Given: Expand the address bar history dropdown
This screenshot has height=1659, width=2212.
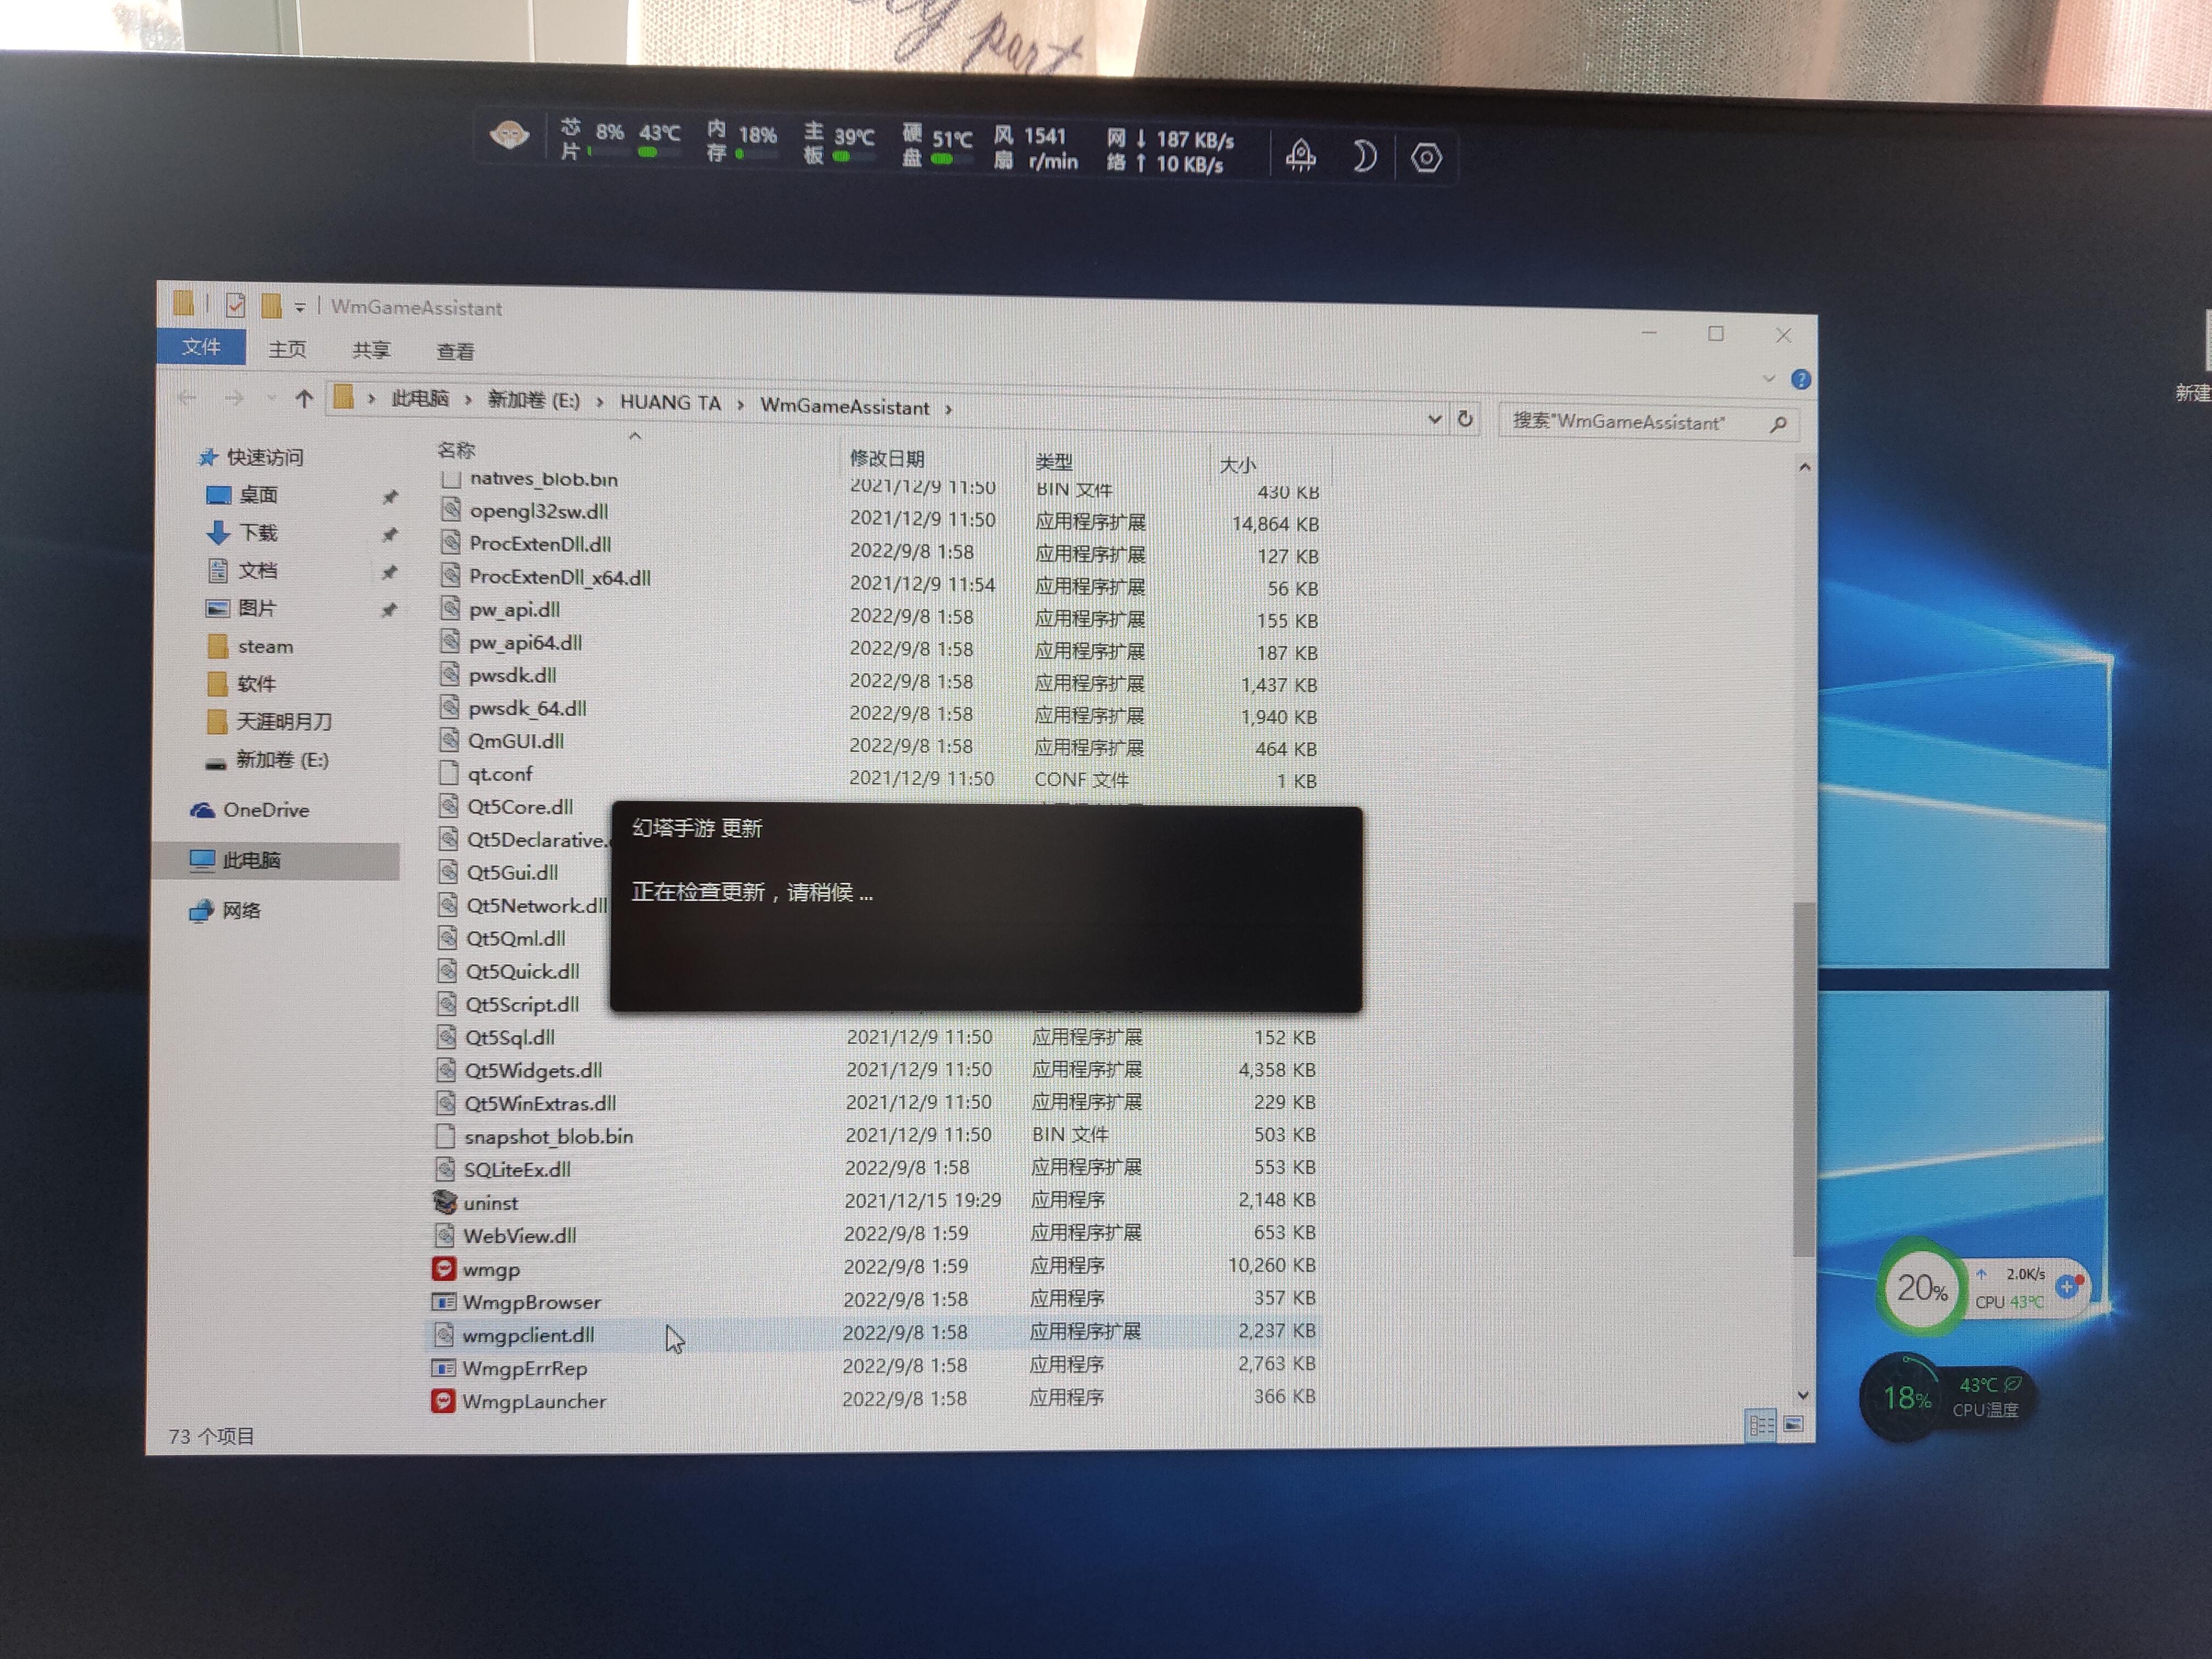Looking at the screenshot, I should click(1434, 419).
